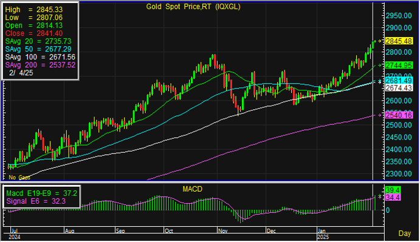The height and width of the screenshot is (242, 420).
Task: Click the yellow 2845.48 price tag
Action: click(x=399, y=41)
